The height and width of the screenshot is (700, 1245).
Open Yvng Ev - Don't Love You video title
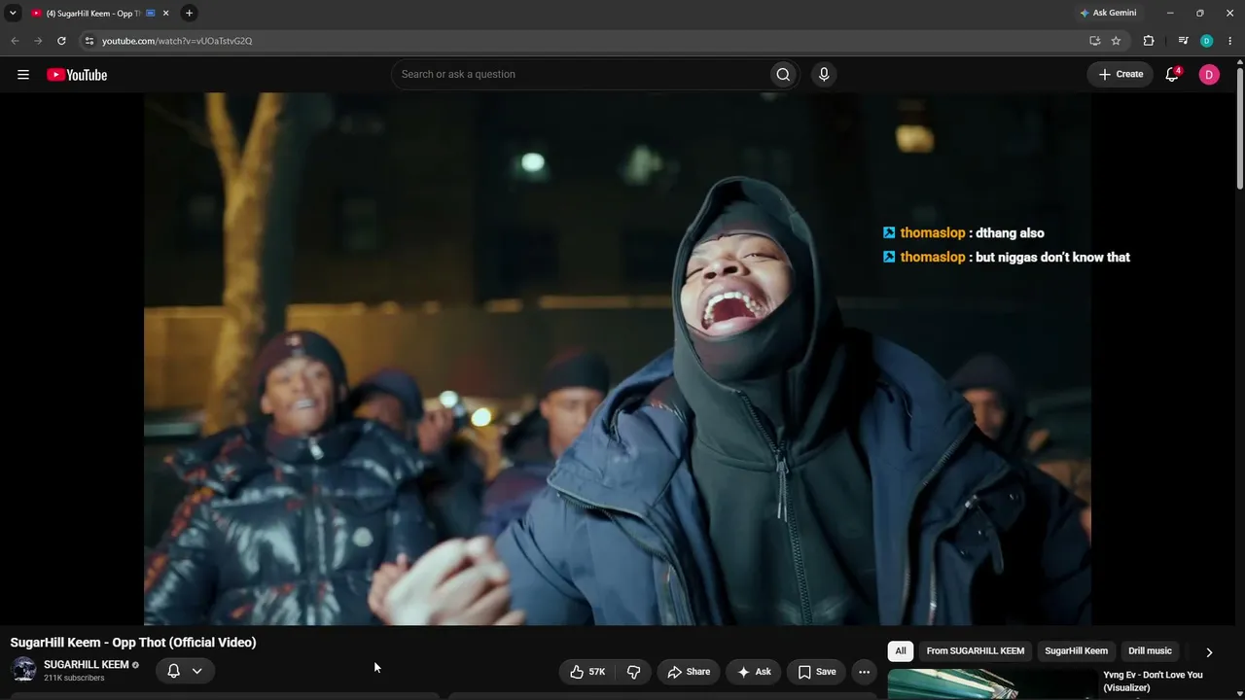(1153, 682)
